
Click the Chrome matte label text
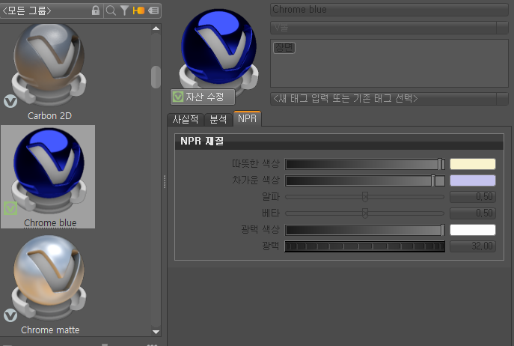[x=50, y=330]
